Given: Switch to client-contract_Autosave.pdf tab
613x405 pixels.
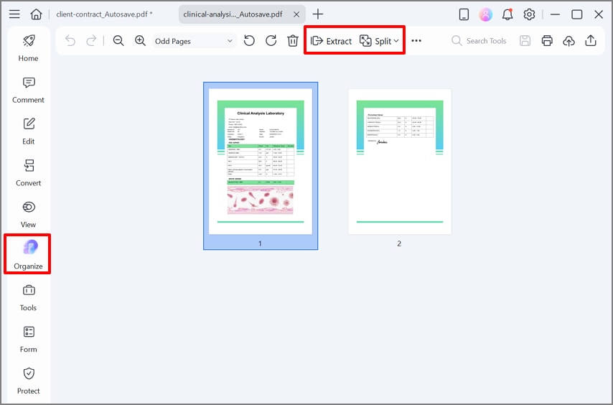Looking at the screenshot, I should 104,14.
